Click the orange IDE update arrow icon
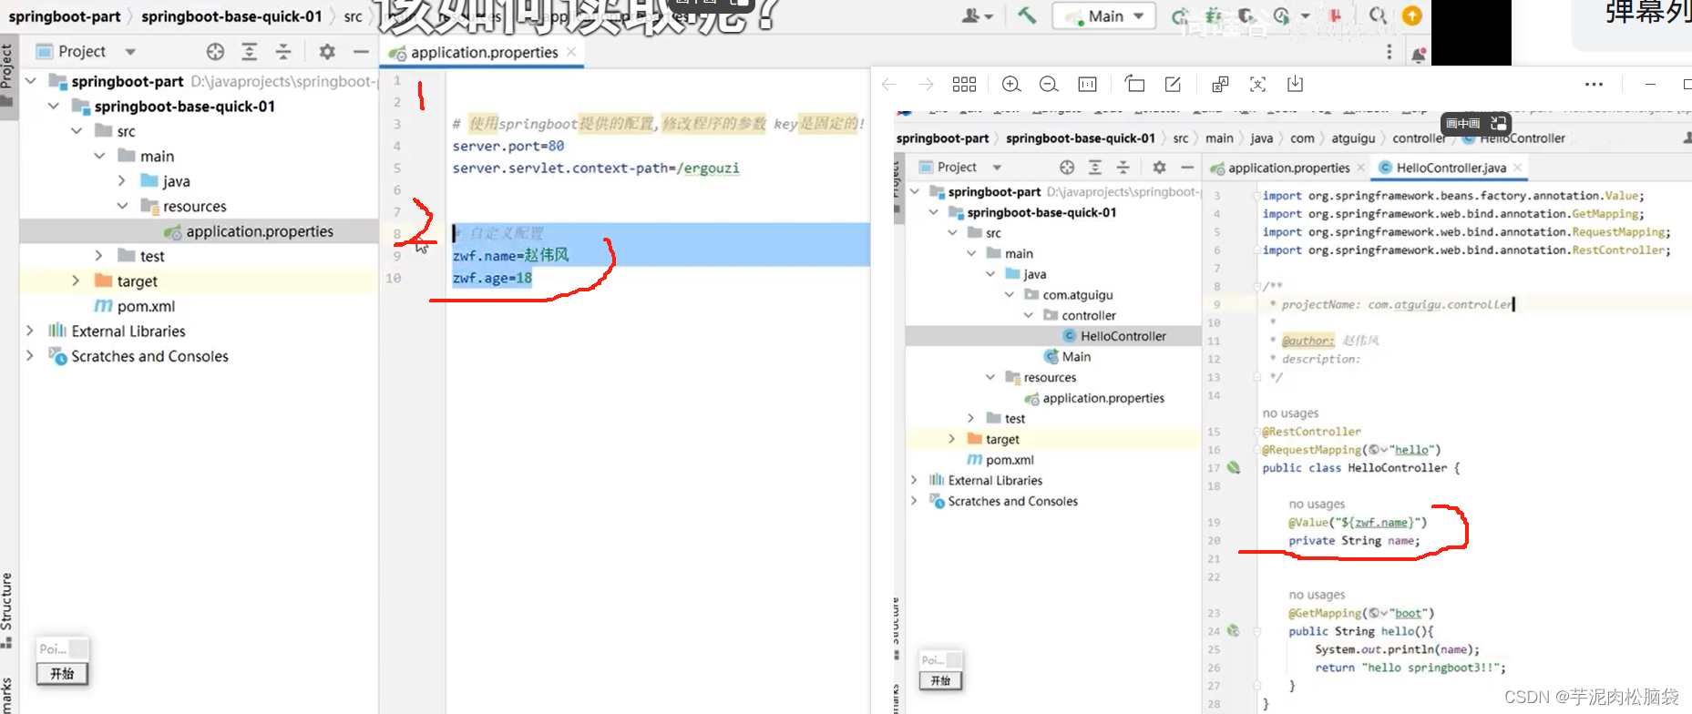This screenshot has width=1692, height=714. pos(1412,15)
